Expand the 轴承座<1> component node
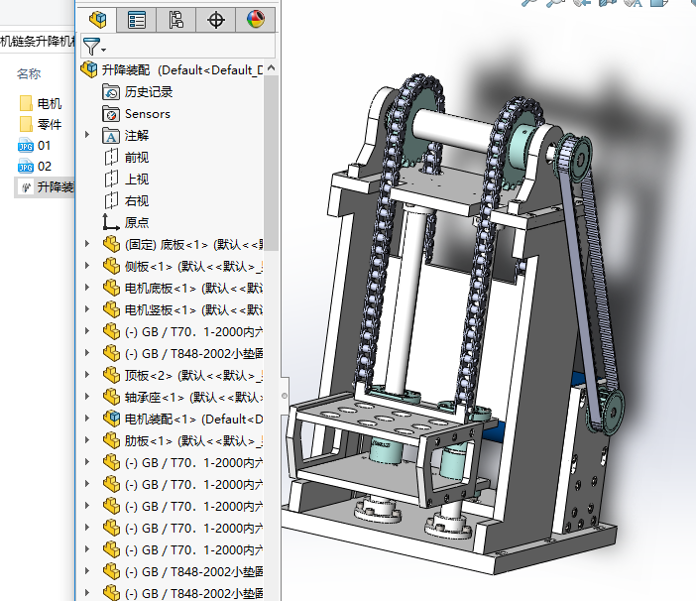The width and height of the screenshot is (696, 601). point(87,397)
